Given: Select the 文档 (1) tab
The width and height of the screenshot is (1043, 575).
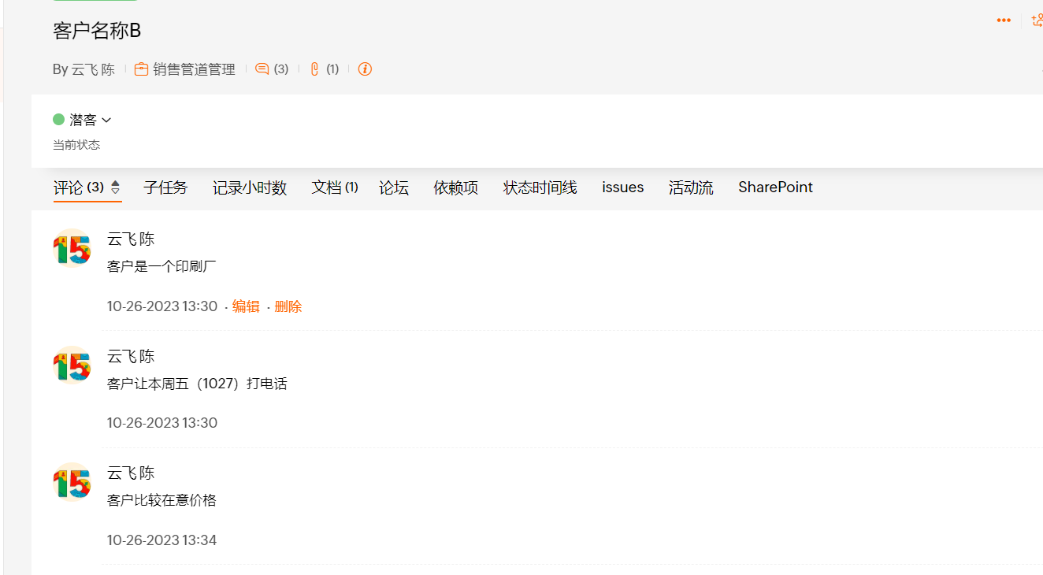Looking at the screenshot, I should (335, 187).
